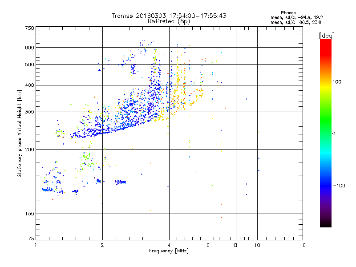
Task: Click the colorbar tick label '0'
Action: pos(334,134)
